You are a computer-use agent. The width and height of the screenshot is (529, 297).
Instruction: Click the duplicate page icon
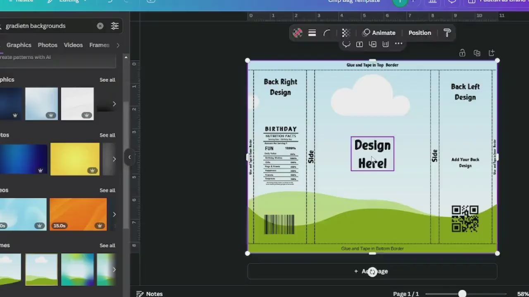click(x=477, y=53)
